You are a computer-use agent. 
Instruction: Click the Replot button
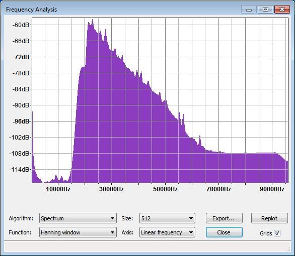(269, 218)
